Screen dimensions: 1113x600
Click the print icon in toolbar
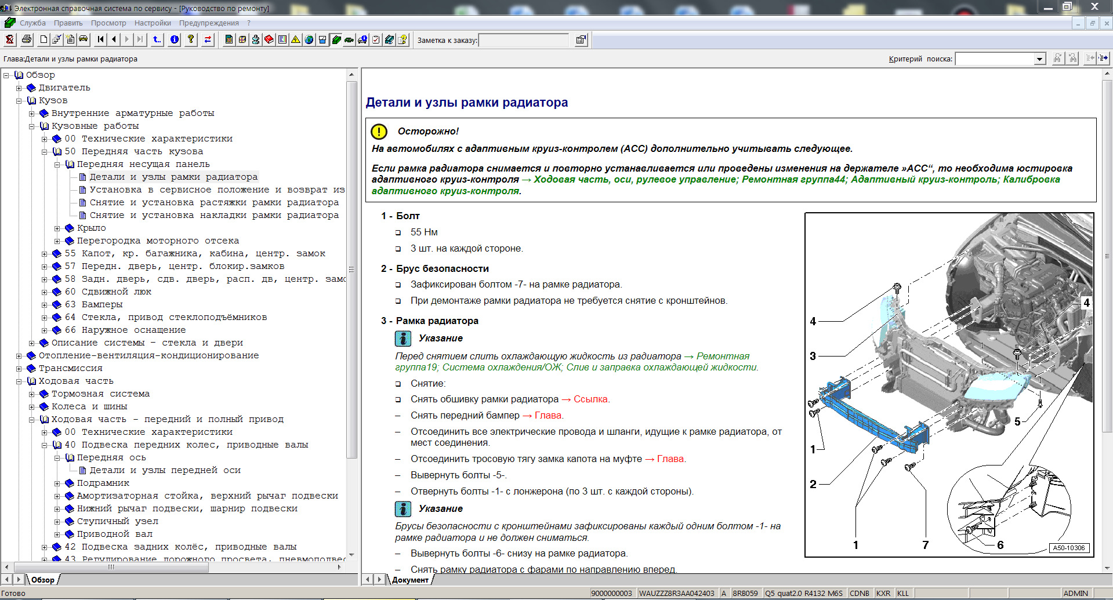click(x=27, y=39)
